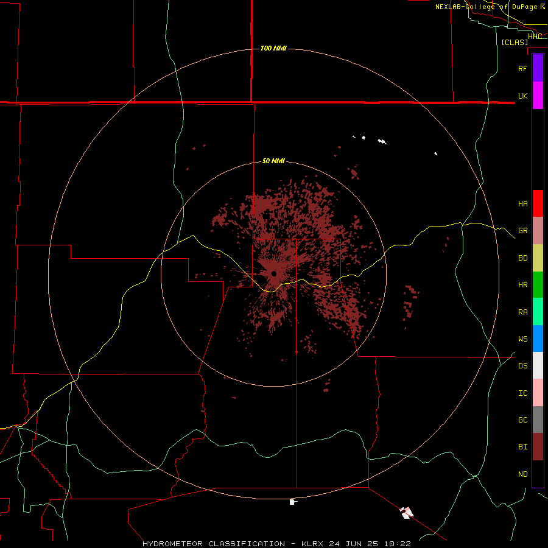The image size is (548, 548).
Task: Click the HHC product label
Action: tap(535, 37)
